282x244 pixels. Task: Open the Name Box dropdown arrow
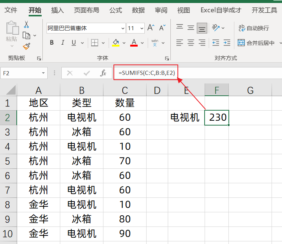[43, 73]
